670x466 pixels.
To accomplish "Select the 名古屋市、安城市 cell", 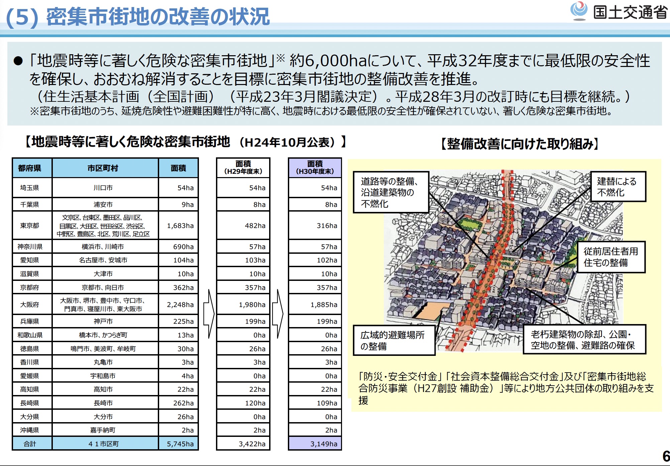I will point(105,260).
